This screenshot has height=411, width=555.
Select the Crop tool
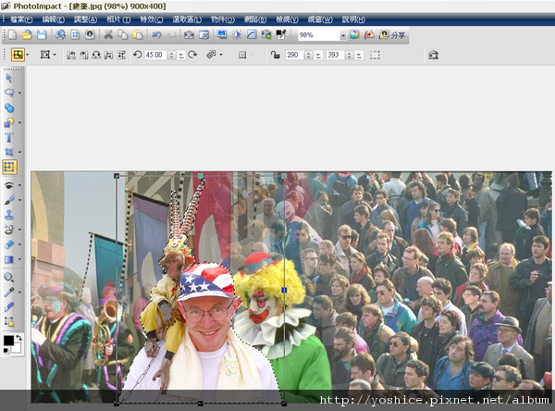9,152
